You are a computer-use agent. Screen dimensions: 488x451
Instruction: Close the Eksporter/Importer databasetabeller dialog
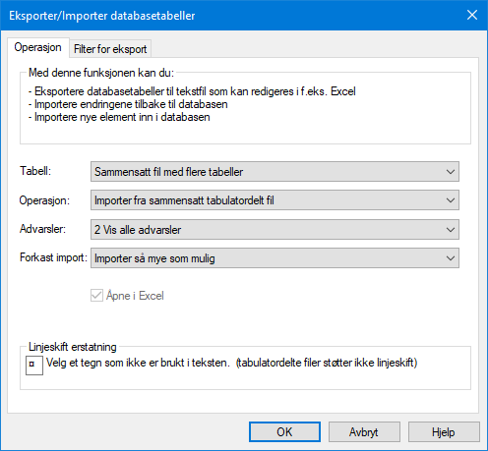coord(472,15)
